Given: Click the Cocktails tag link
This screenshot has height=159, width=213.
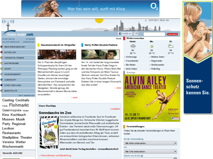Looking at the screenshot, I should 22,100.
